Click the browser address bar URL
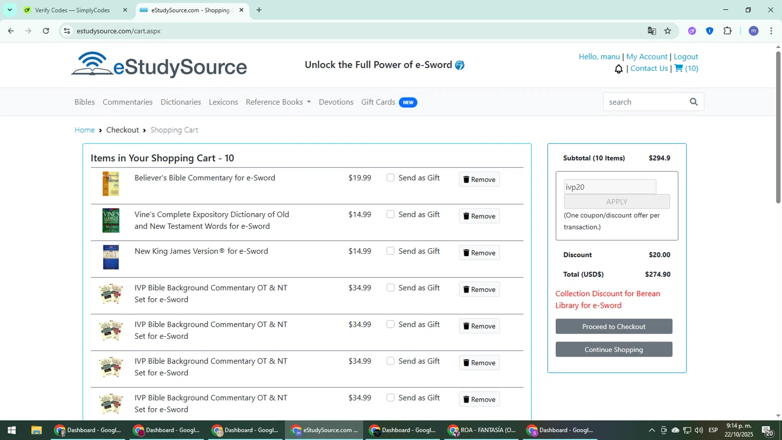The height and width of the screenshot is (440, 782). pyautogui.click(x=118, y=31)
